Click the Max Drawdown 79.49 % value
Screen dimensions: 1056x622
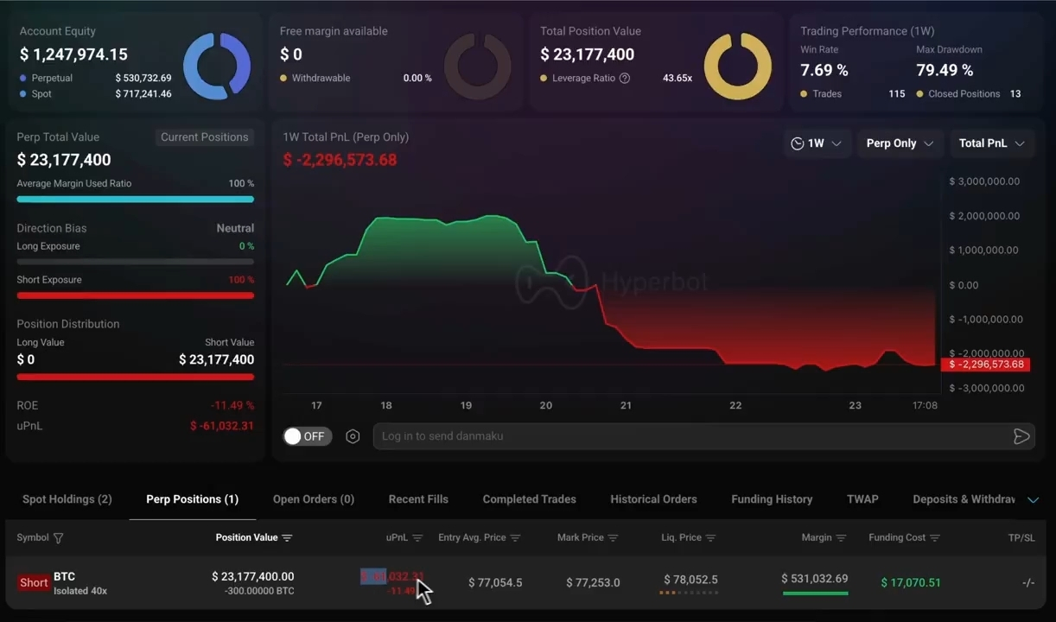tap(945, 70)
